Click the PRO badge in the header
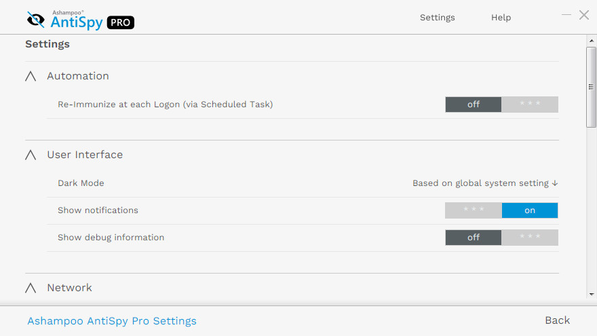 (121, 22)
